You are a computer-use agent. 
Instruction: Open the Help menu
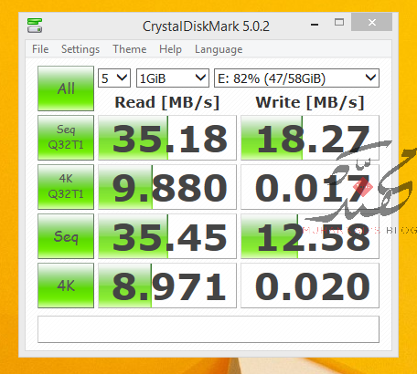tap(170, 49)
